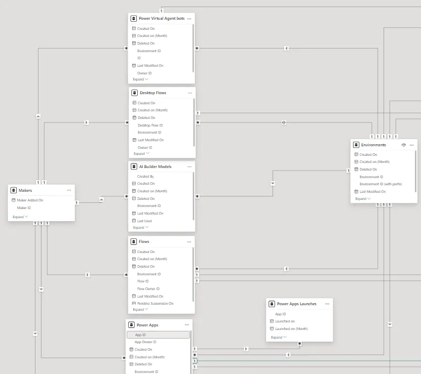The width and height of the screenshot is (421, 374).
Task: Expand the Makers field list
Action: [x=20, y=217]
